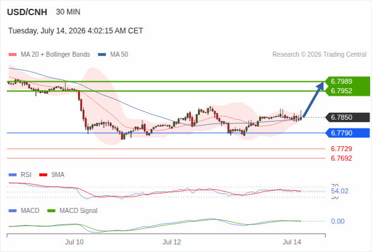Select the 6.7952 resistance price label

tap(341, 91)
